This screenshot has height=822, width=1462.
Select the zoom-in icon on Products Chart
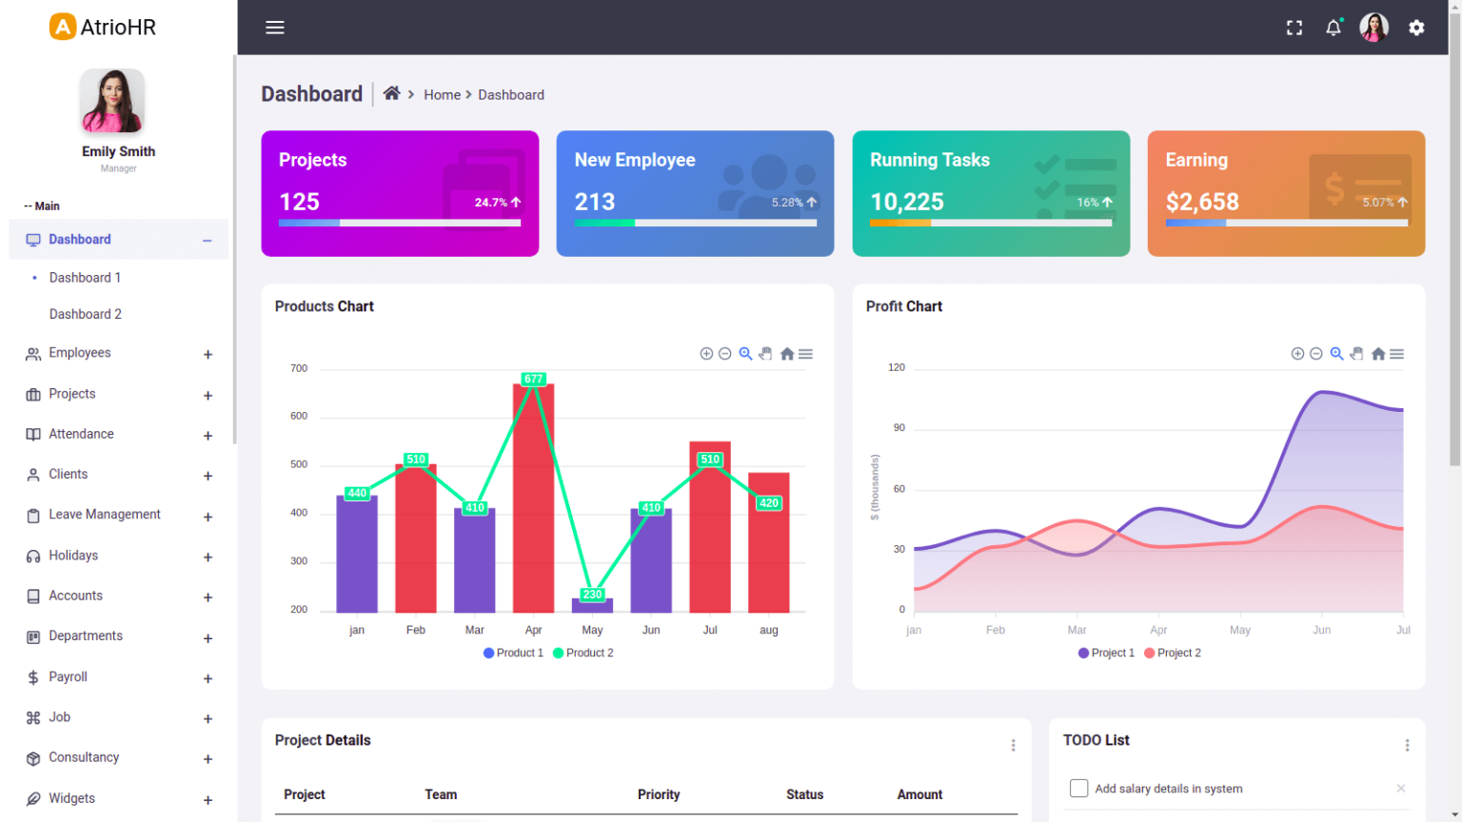coord(706,353)
